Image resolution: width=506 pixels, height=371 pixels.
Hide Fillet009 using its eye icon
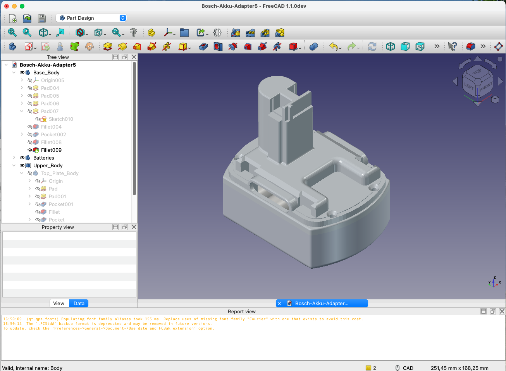30,150
